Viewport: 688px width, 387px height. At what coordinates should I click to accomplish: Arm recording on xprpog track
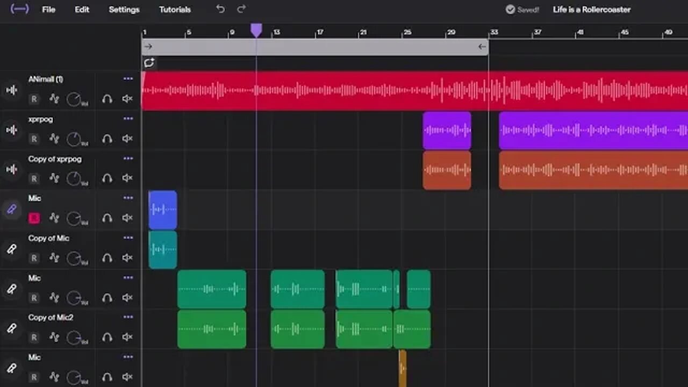(x=34, y=139)
